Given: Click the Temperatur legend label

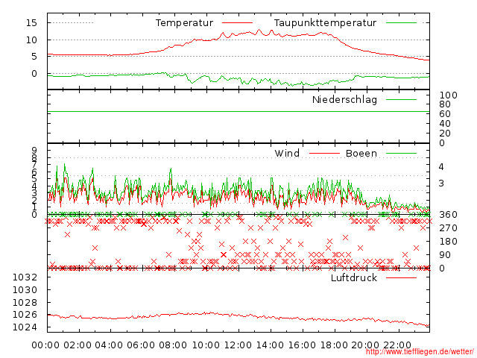Looking at the screenshot, I should 184,23.
